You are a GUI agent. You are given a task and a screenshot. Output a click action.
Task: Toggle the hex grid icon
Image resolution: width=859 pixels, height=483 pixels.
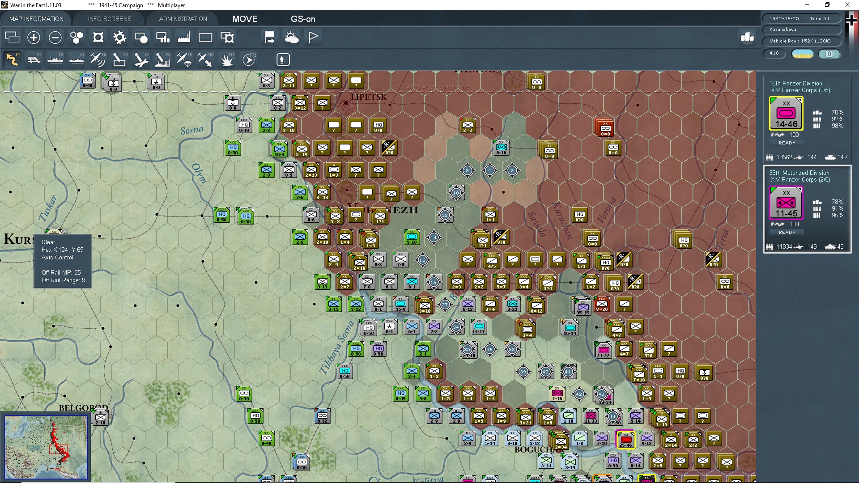tap(77, 38)
